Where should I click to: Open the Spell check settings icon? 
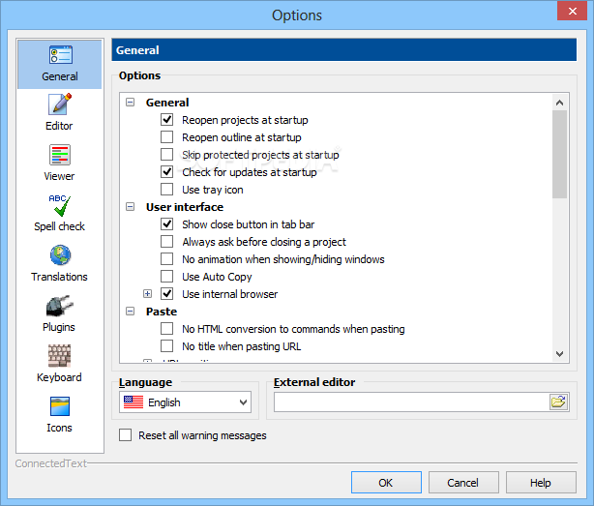pos(59,205)
